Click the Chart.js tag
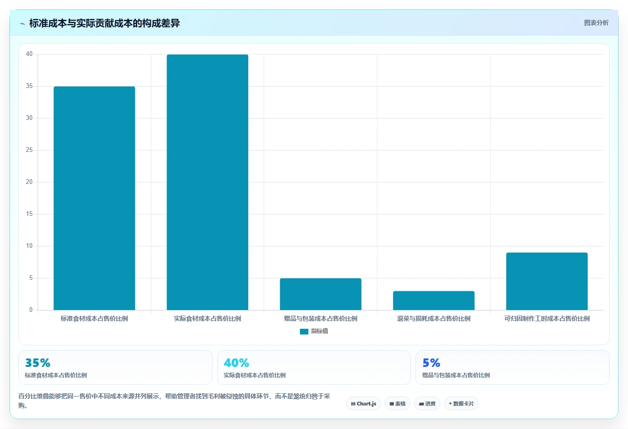628x429 pixels. tap(363, 404)
